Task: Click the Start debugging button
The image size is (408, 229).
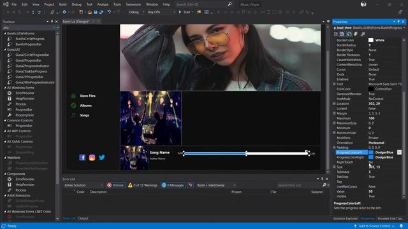Action: tap(186, 12)
